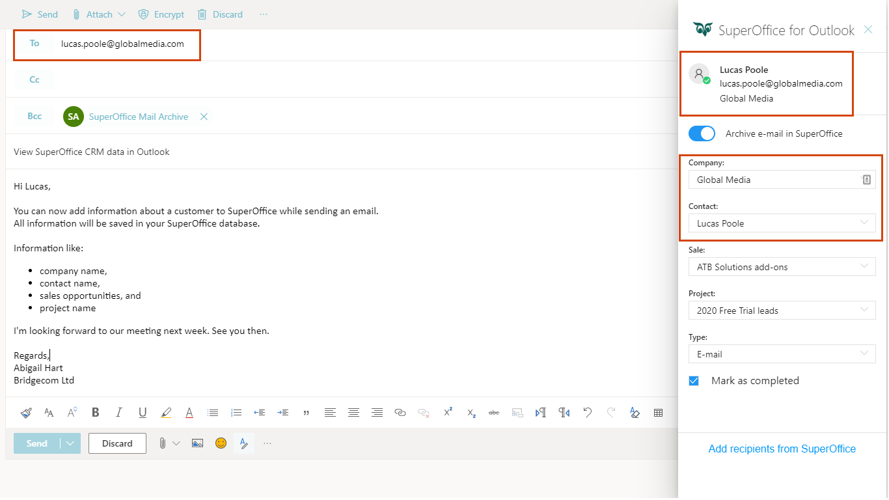The width and height of the screenshot is (889, 500).
Task: Click the blue Send button at bottom
Action: (36, 443)
